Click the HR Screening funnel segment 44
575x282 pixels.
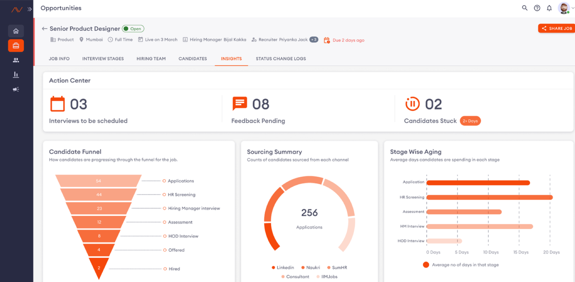99,194
